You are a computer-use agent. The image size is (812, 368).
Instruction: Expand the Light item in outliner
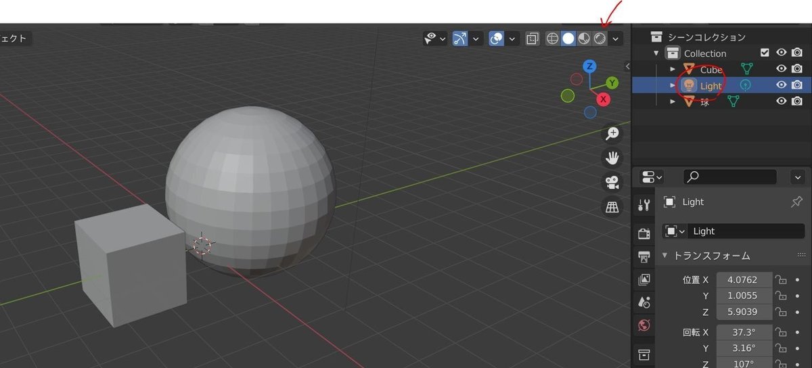tap(672, 85)
